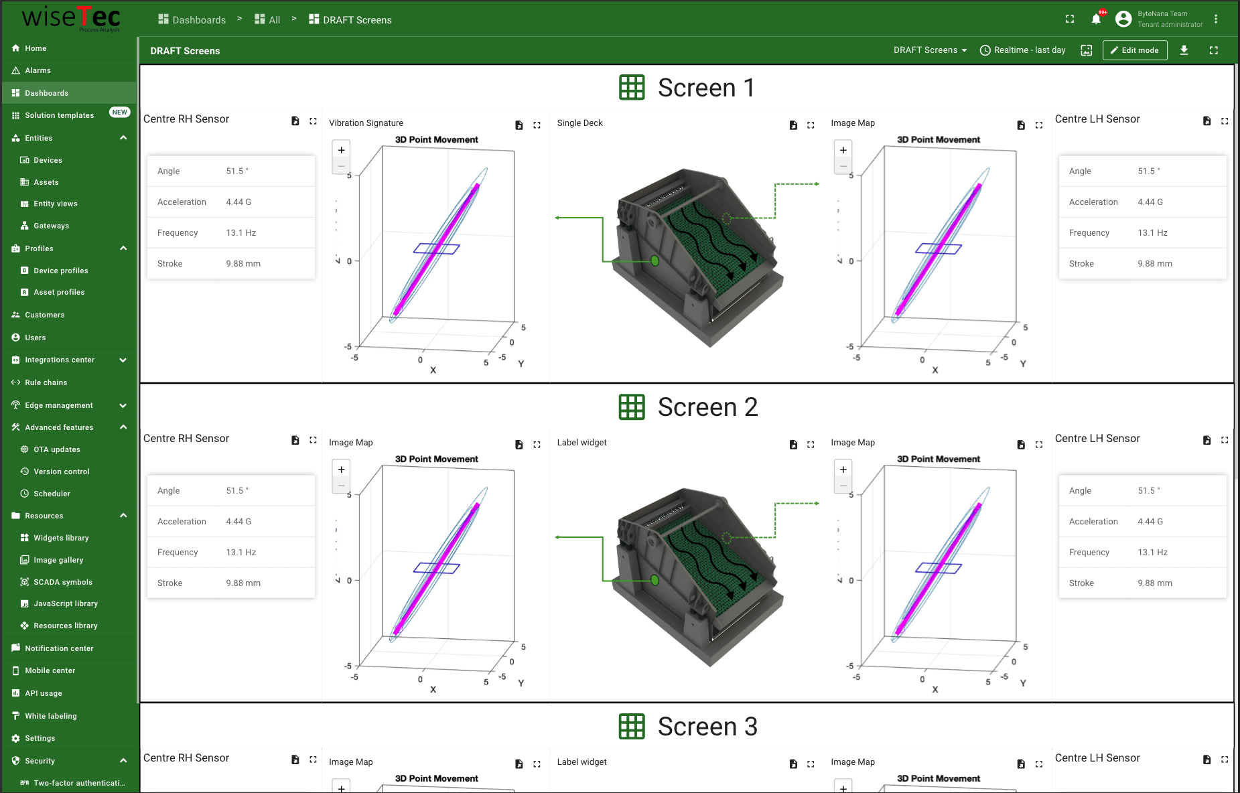Expand the Edge management section
This screenshot has width=1240, height=793.
[123, 405]
